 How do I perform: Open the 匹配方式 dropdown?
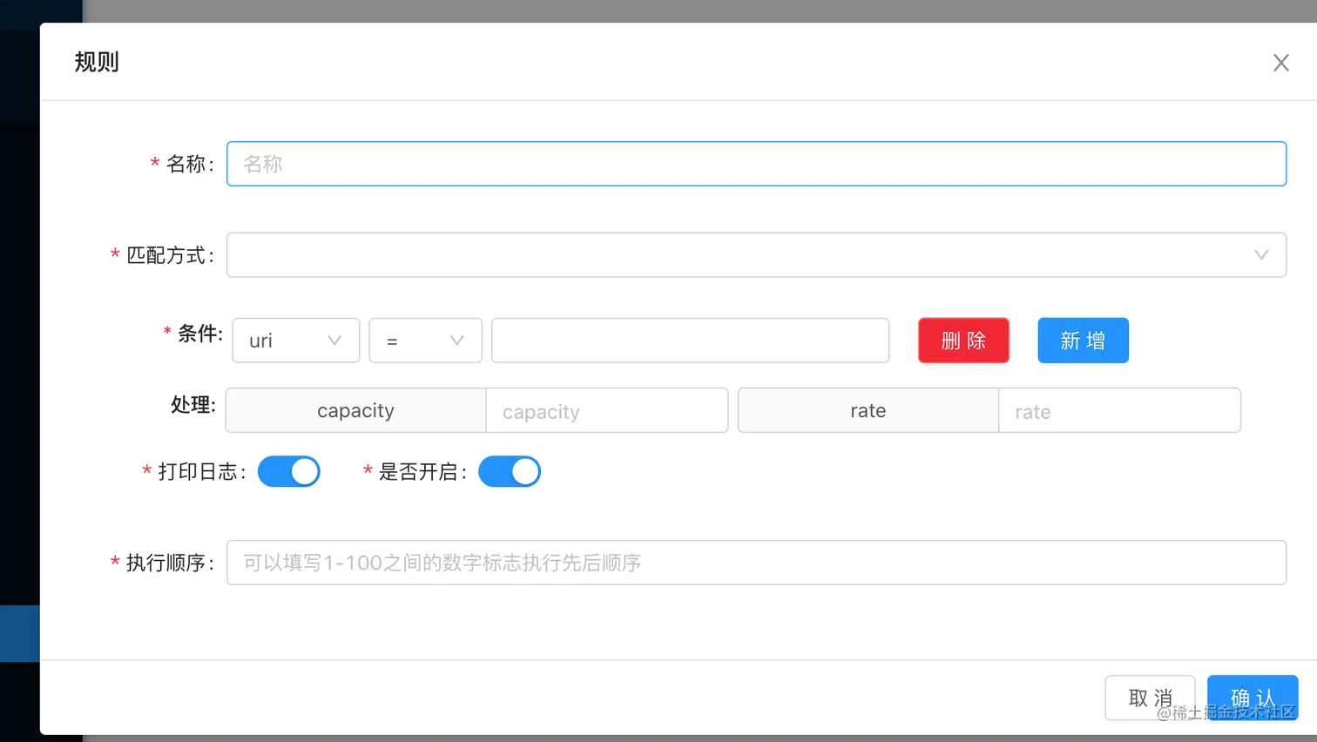point(756,255)
